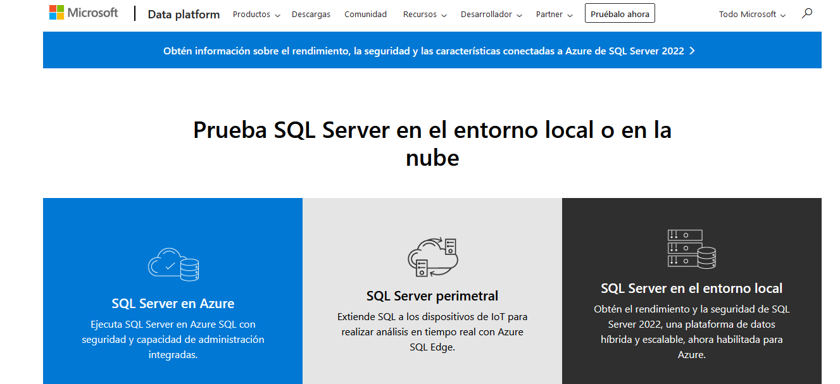Click the SQL Server perimetral cloud-sync icon
The width and height of the screenshot is (840, 384).
click(432, 257)
